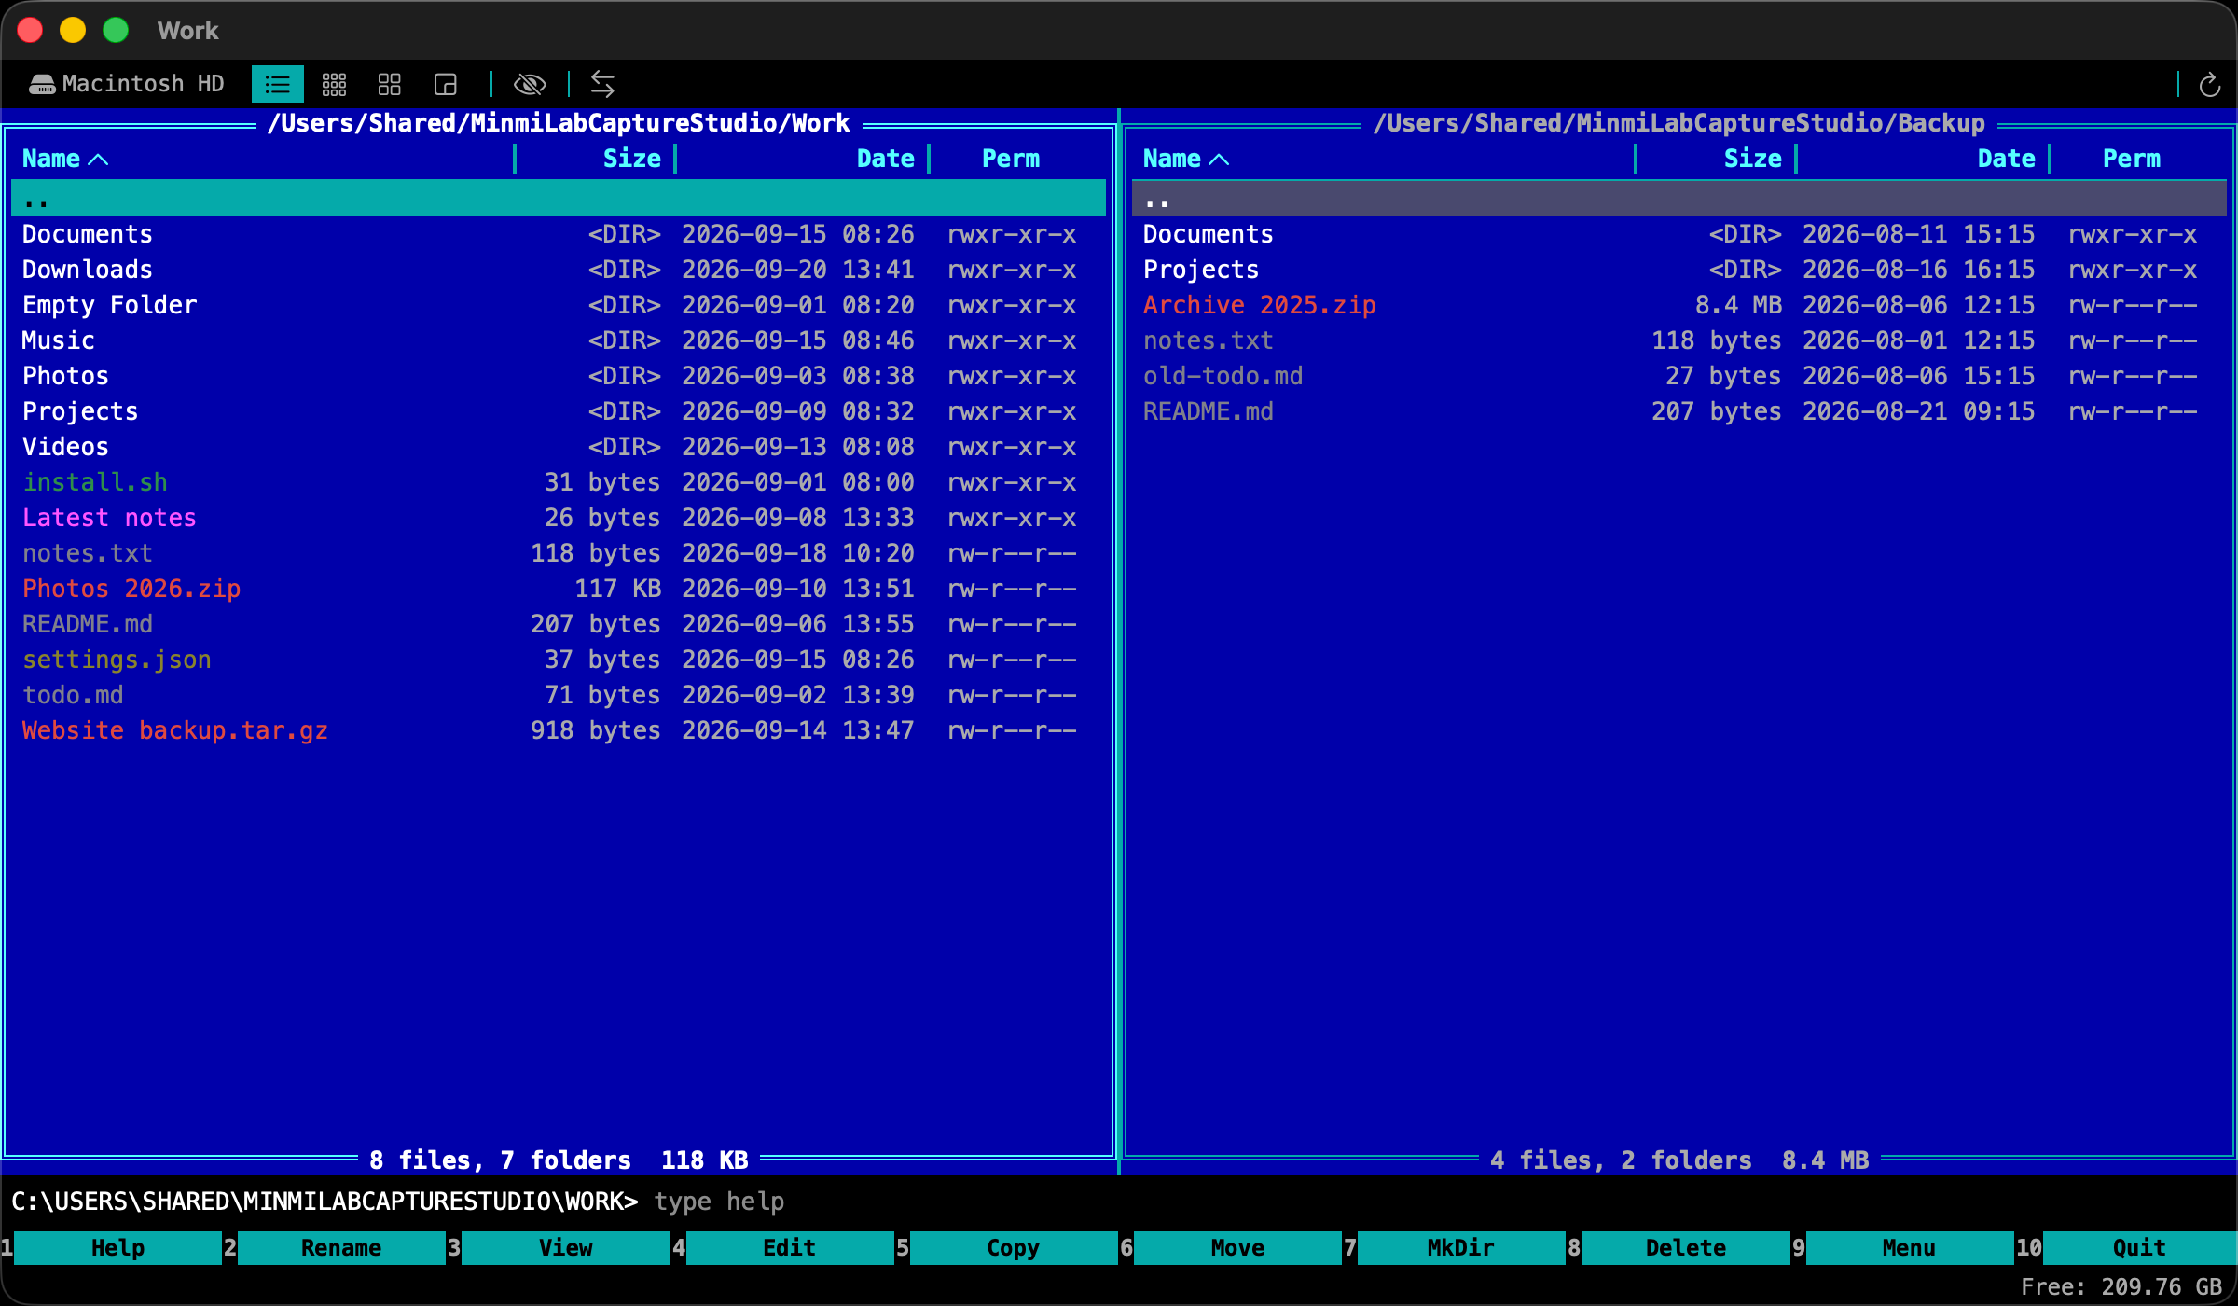
Task: Select Archive 2025.zip in Backup panel
Action: point(1678,305)
